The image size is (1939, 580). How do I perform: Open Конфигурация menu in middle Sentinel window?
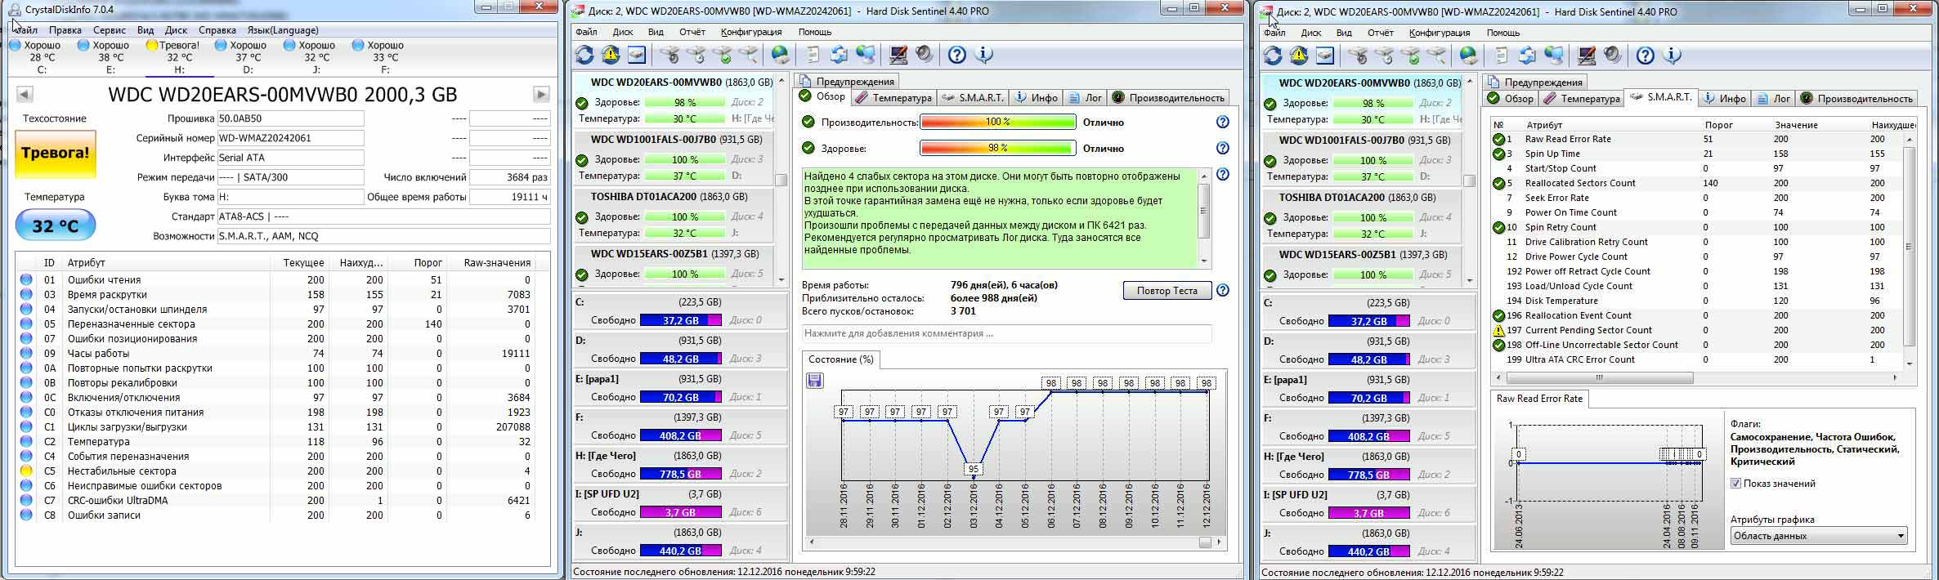[751, 32]
